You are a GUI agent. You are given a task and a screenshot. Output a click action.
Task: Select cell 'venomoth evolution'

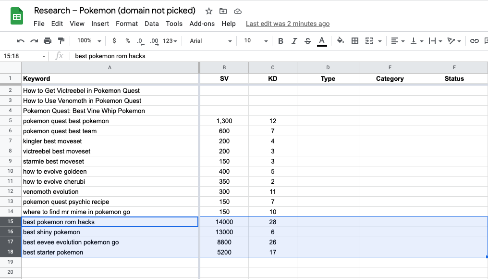tap(110, 192)
